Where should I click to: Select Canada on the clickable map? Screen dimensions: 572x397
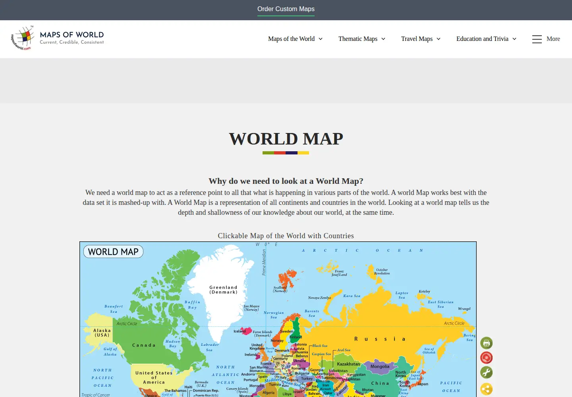[x=144, y=345]
